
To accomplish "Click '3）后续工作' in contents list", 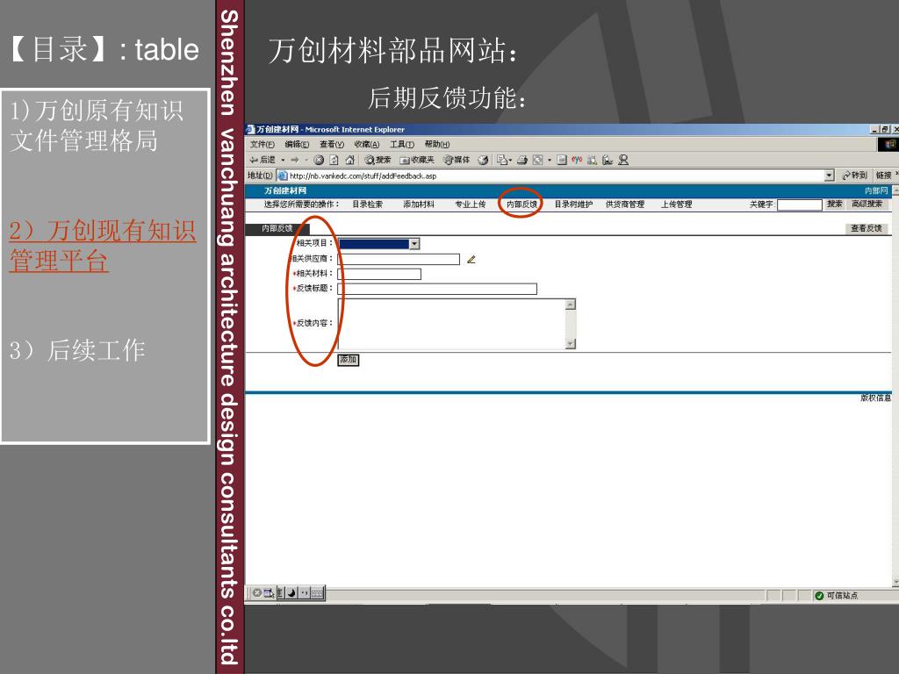I will [77, 350].
